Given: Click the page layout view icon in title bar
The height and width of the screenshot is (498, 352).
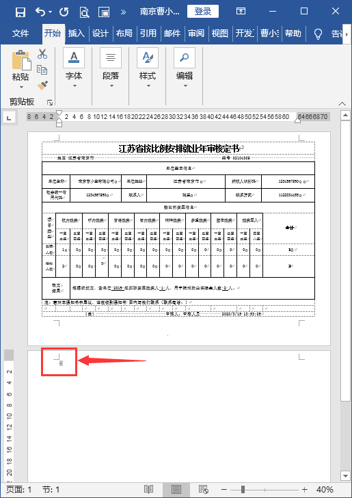Looking at the screenshot, I should click(x=104, y=12).
